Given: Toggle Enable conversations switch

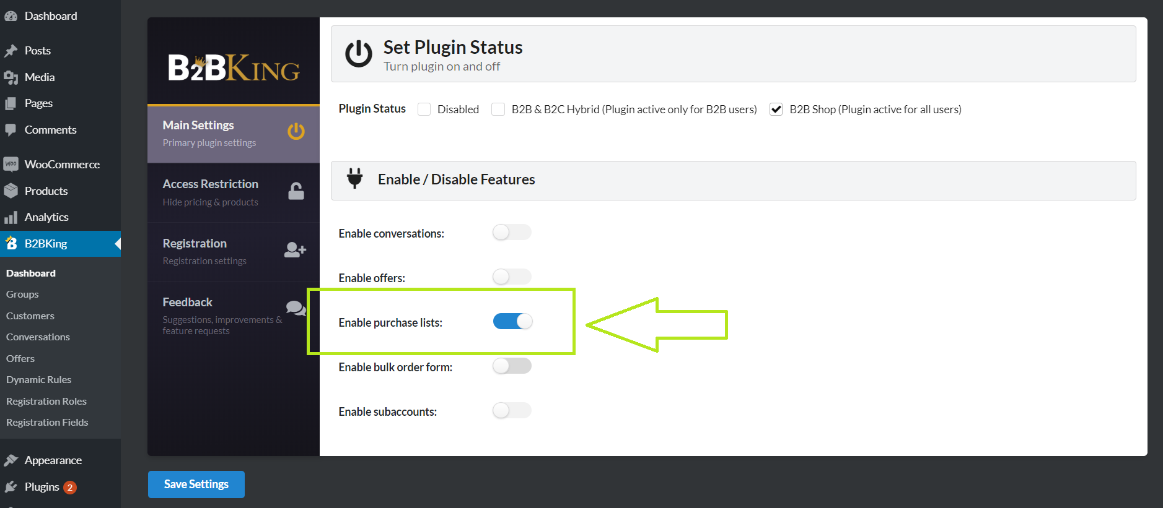Looking at the screenshot, I should [512, 233].
